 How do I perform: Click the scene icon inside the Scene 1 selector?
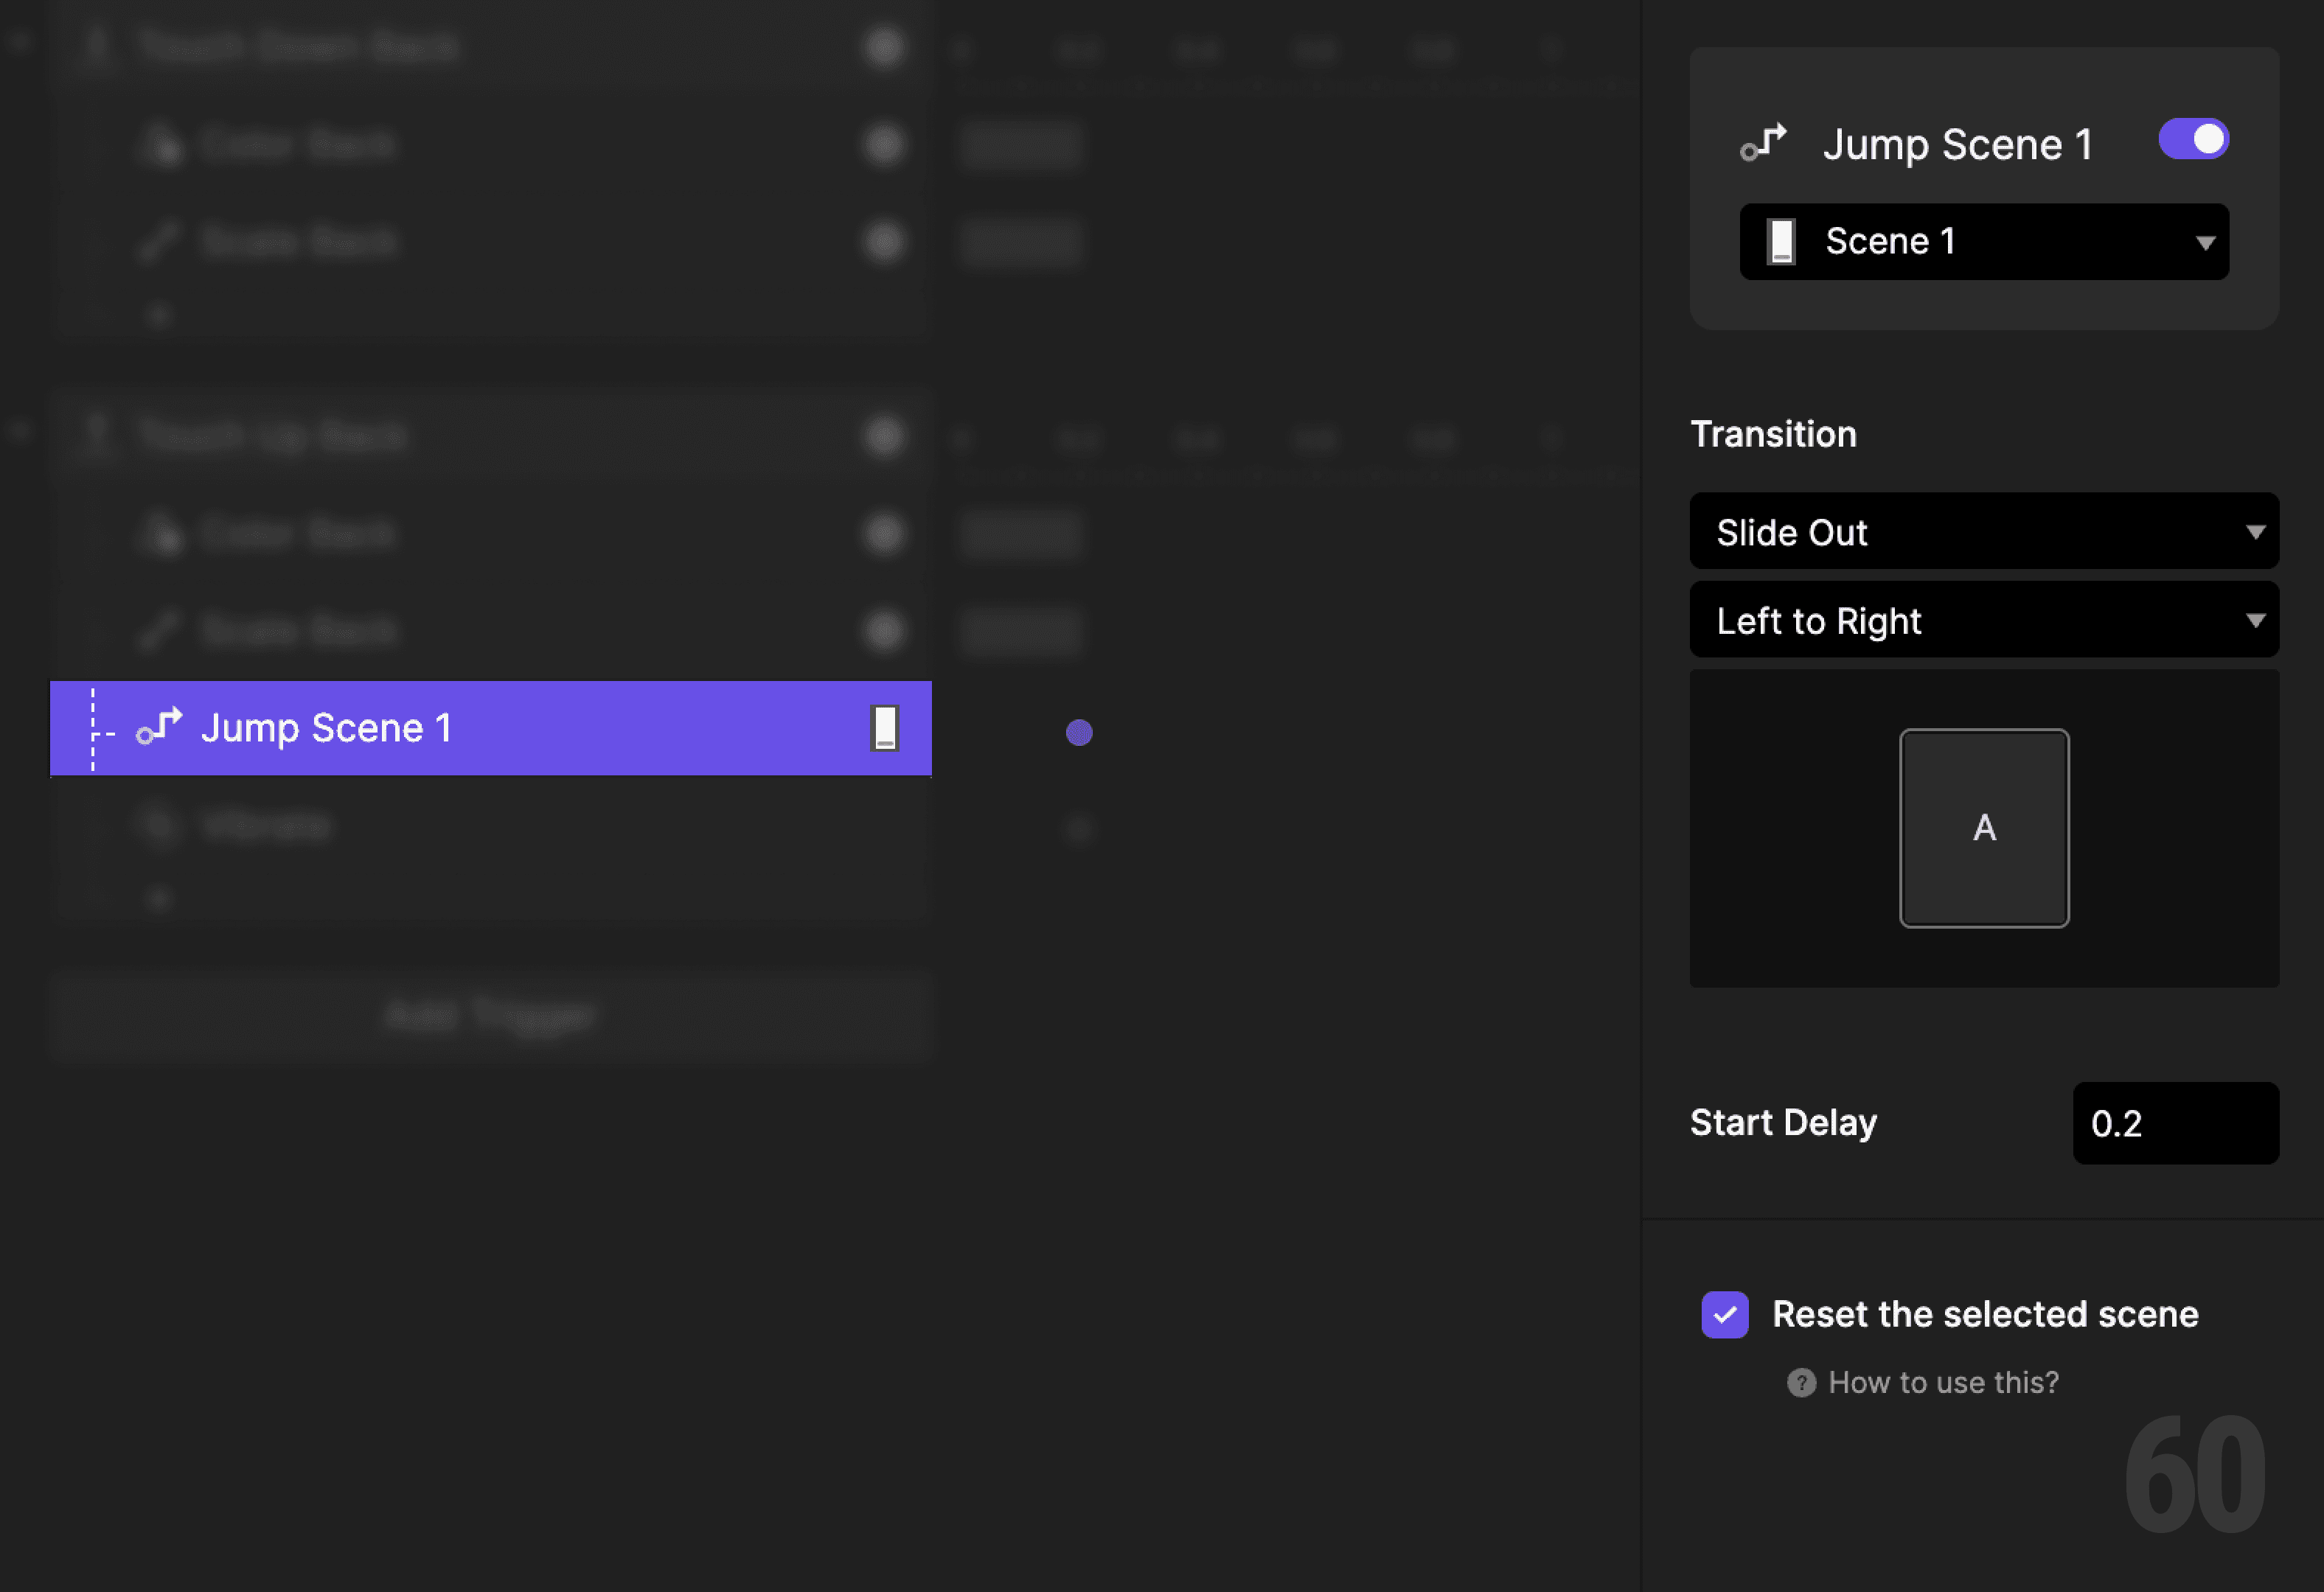tap(1782, 241)
